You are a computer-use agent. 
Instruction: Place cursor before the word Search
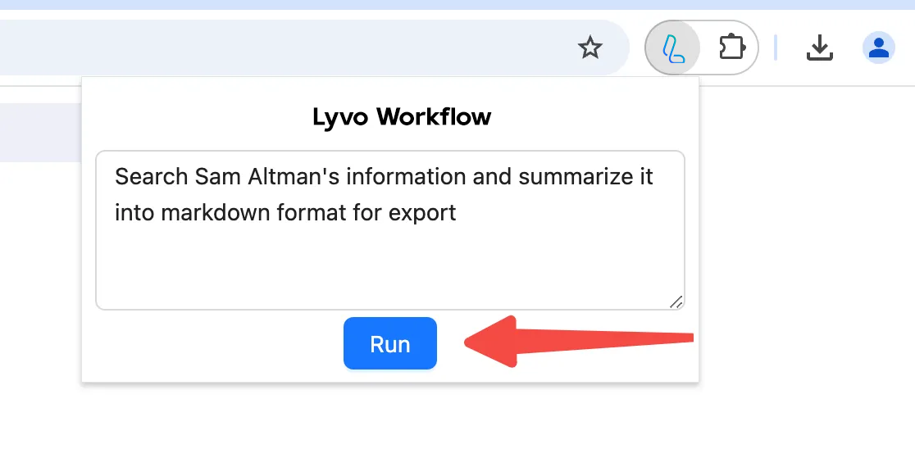point(115,176)
